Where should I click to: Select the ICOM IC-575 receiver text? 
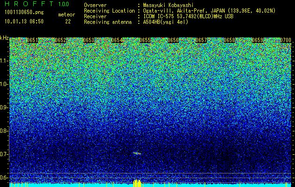tap(188, 16)
